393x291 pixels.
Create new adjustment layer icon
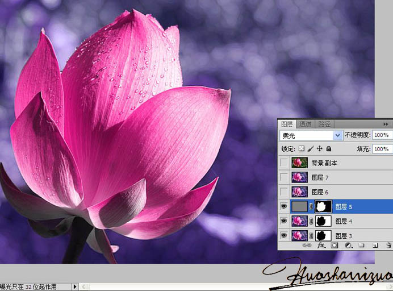coord(348,246)
